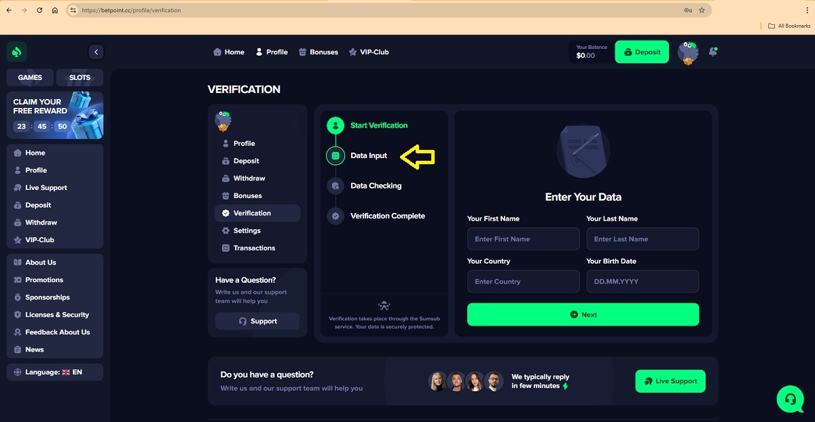Image resolution: width=815 pixels, height=422 pixels.
Task: Collapse the left sidebar with chevron
Action: tap(96, 52)
